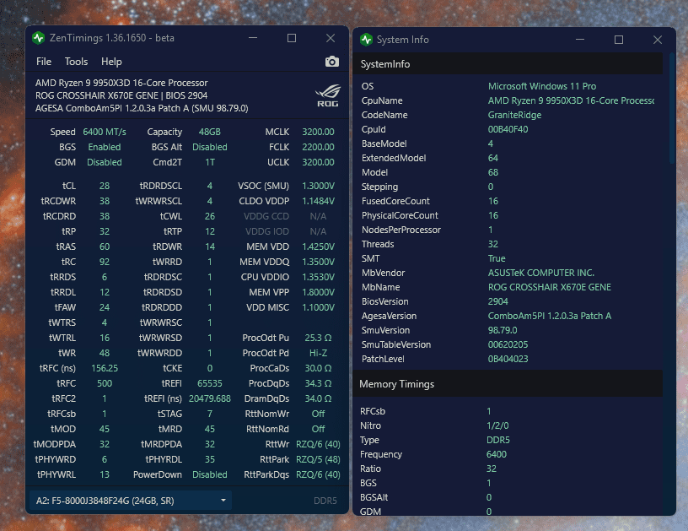Click the CPU VDDIO value 1.3530V
688x531 pixels.
pos(318,277)
